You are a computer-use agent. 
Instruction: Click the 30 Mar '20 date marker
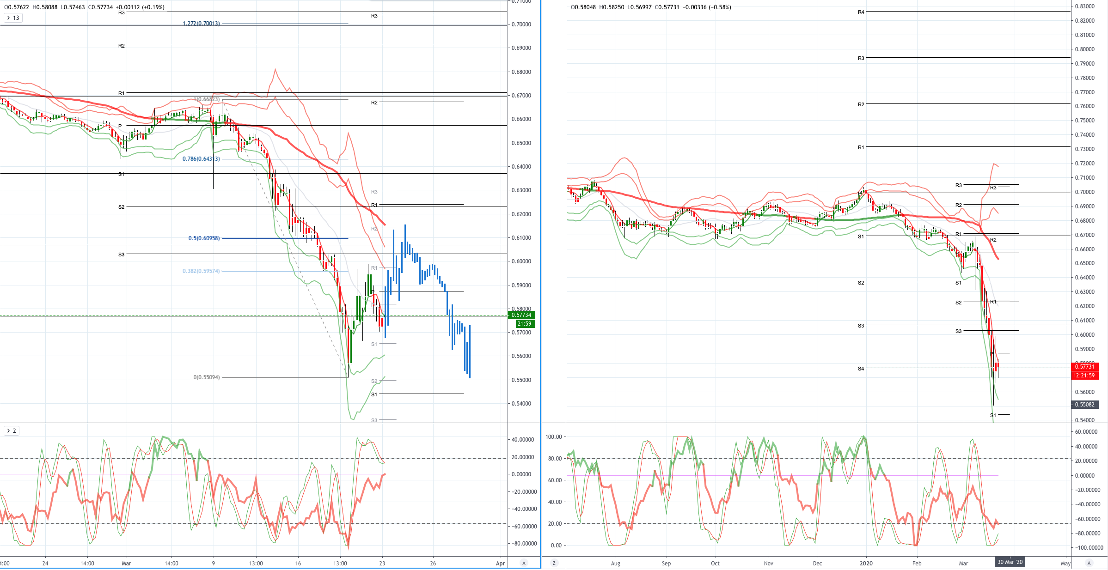coord(1010,562)
